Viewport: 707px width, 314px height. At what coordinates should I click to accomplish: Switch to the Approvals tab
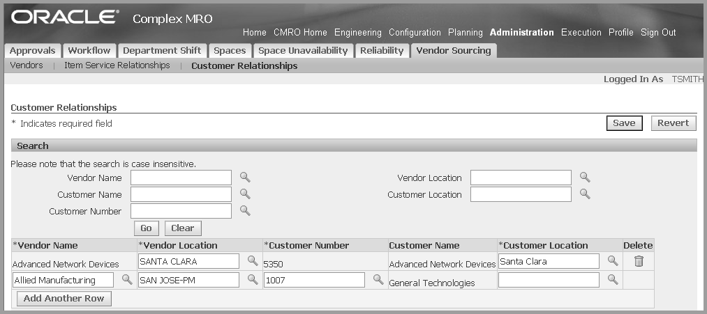(33, 50)
